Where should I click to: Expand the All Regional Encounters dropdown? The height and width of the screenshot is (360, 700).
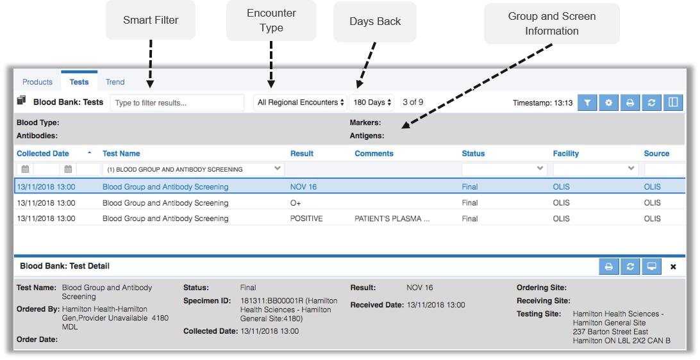(x=300, y=102)
